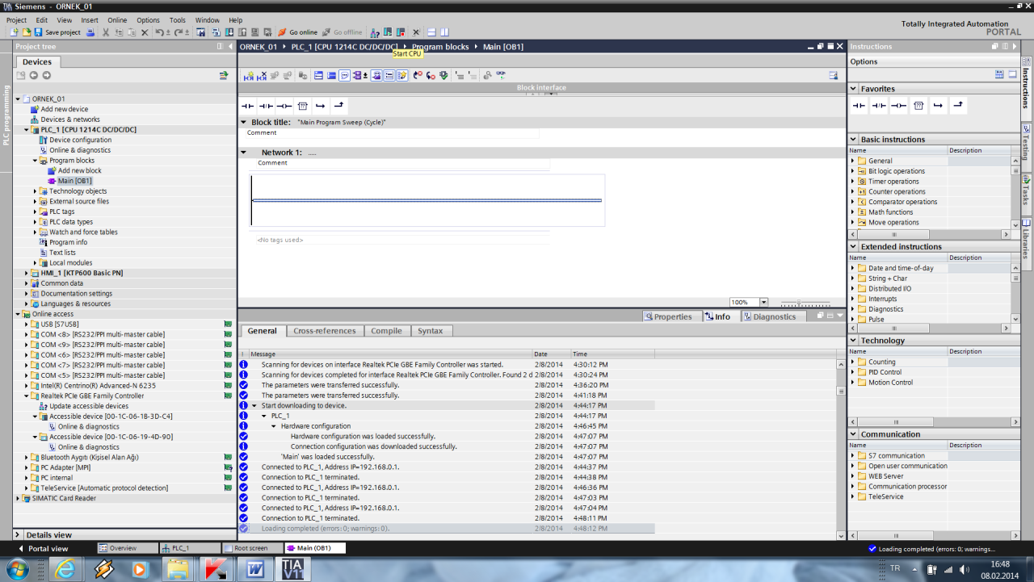This screenshot has height=582, width=1034.
Task: Expand the Details view panel
Action: 18,535
